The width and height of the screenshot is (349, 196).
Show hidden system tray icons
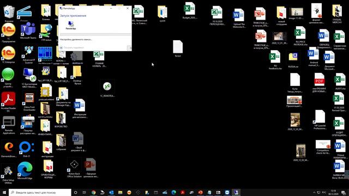pyautogui.click(x=314, y=192)
